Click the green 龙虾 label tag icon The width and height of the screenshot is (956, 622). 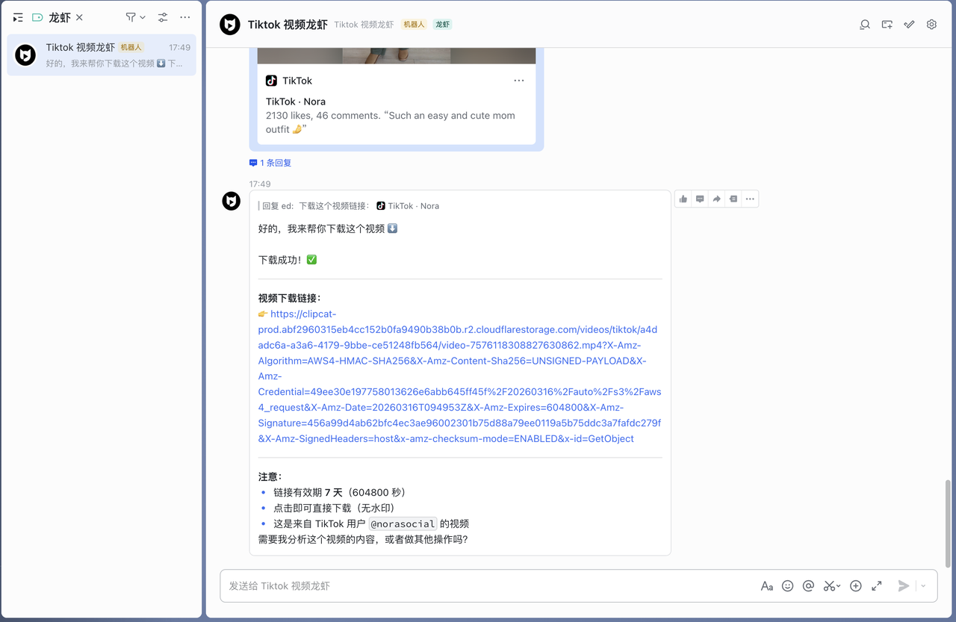pyautogui.click(x=37, y=17)
